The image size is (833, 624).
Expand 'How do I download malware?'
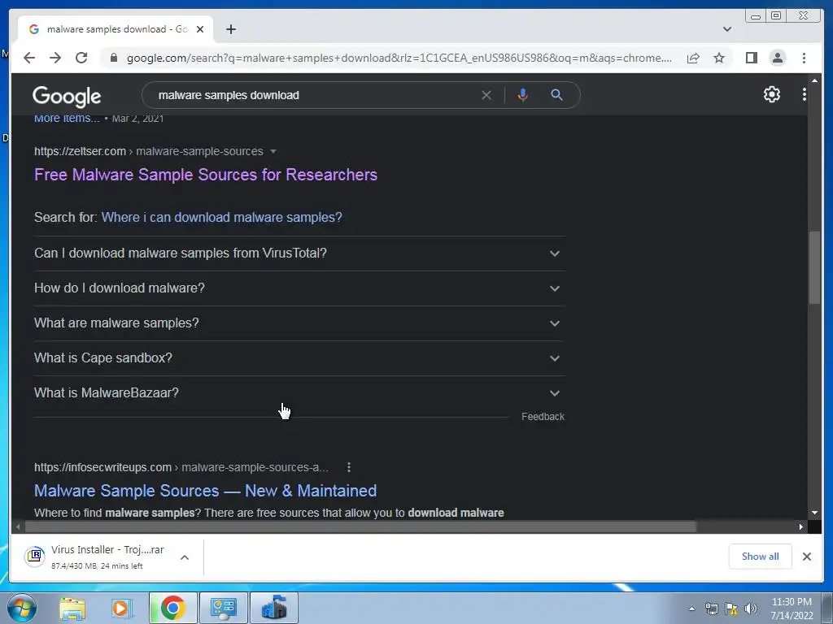click(x=299, y=288)
